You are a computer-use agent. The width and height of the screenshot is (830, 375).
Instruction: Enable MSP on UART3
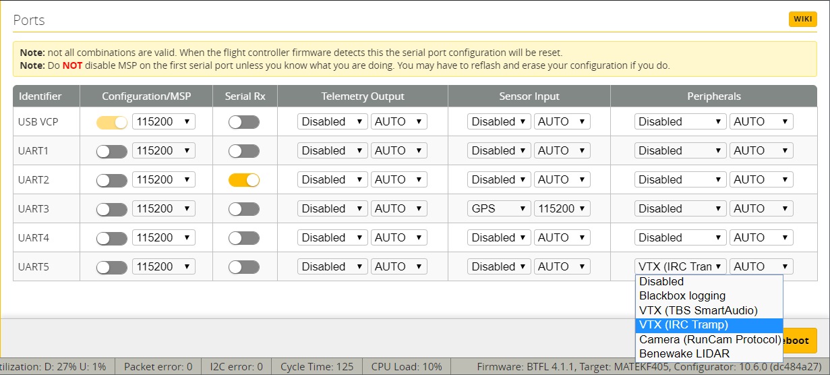coord(112,209)
